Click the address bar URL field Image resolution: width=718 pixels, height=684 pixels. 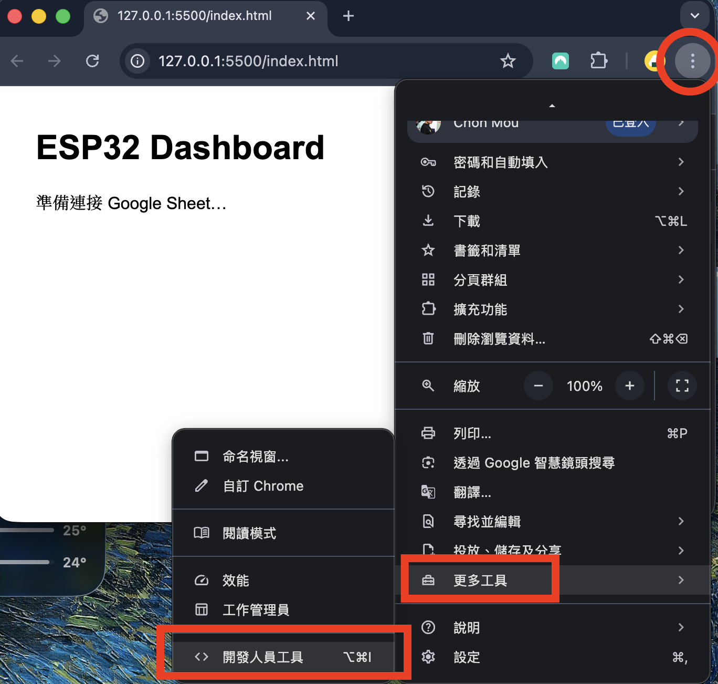(x=315, y=61)
